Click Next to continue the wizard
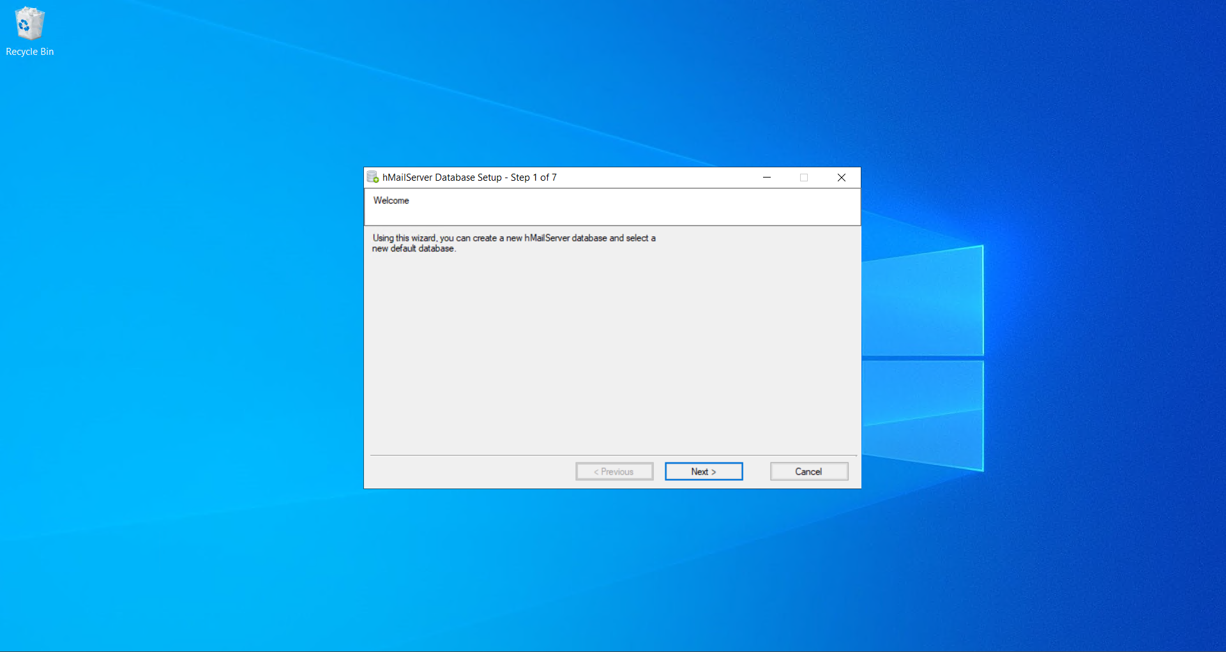This screenshot has height=652, width=1226. 704,471
